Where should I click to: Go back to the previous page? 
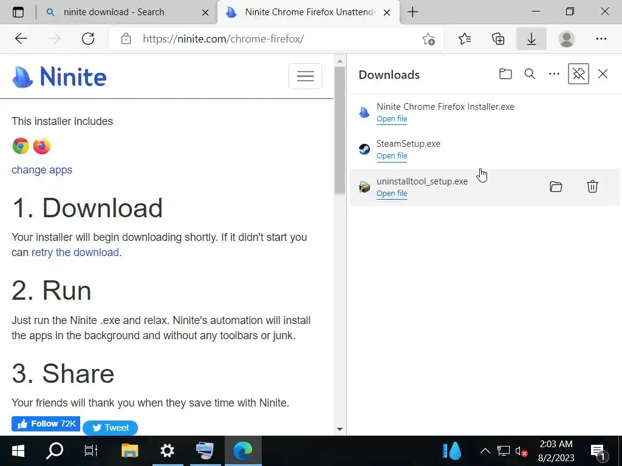tap(21, 38)
